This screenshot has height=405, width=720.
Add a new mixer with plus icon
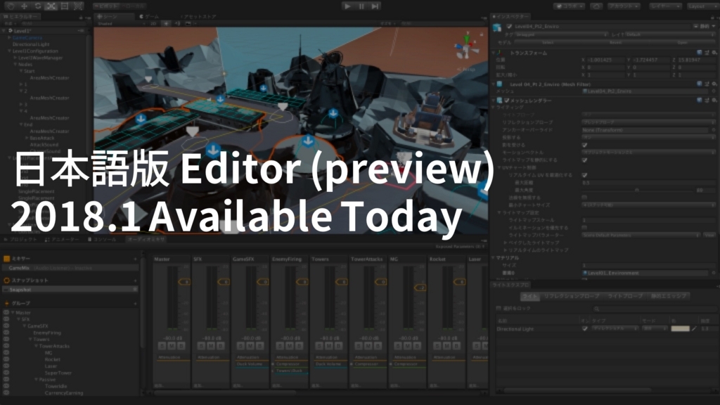[136, 259]
